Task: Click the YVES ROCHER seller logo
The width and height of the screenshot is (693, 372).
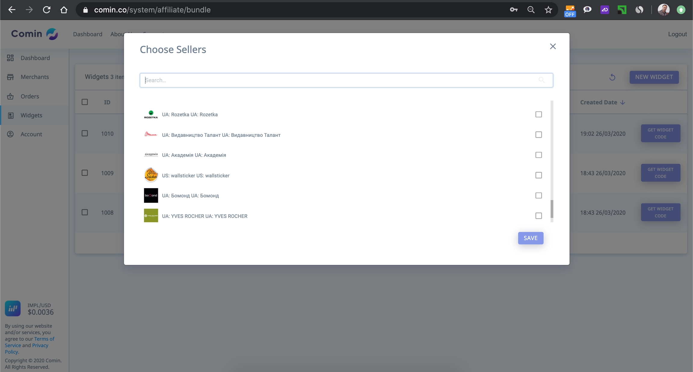Action: point(151,215)
